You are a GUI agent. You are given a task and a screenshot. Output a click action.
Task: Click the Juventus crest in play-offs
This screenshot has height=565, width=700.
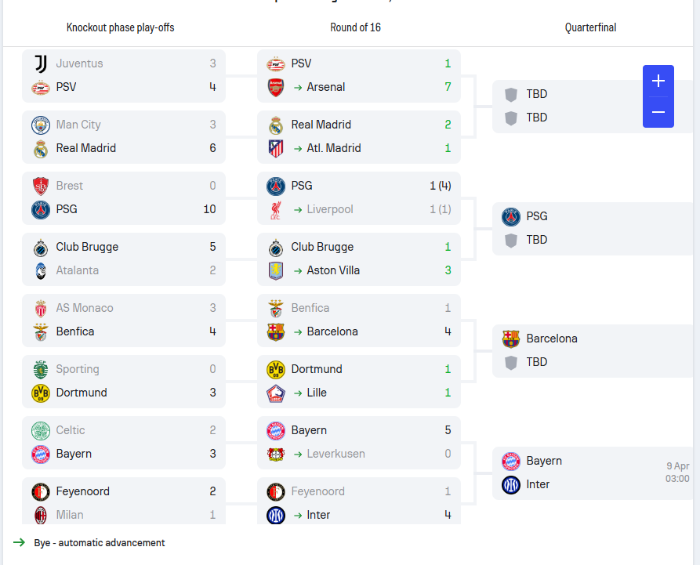(41, 63)
